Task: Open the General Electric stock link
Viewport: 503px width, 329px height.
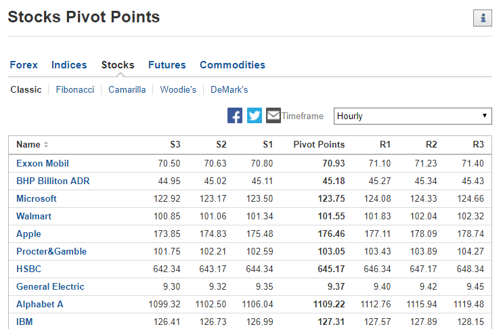Action: [50, 286]
